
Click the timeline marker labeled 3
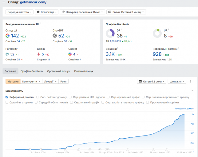tap(41, 150)
